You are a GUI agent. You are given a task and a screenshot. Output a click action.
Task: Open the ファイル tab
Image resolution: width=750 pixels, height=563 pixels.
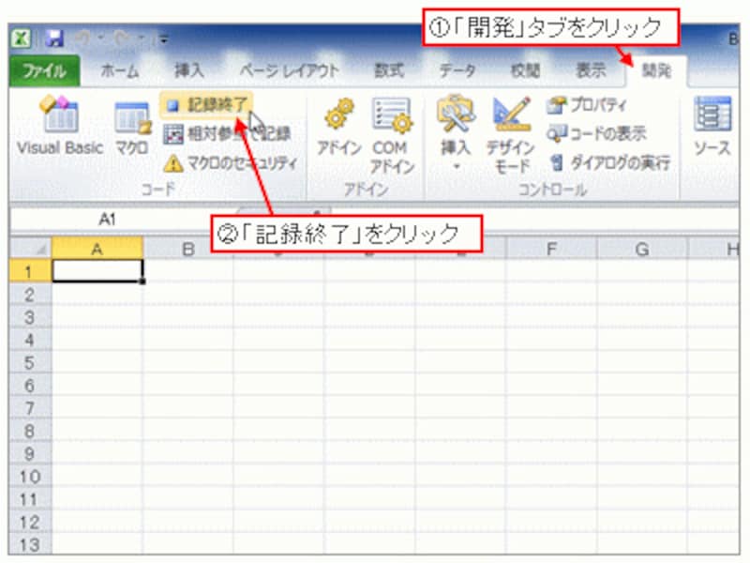44,71
